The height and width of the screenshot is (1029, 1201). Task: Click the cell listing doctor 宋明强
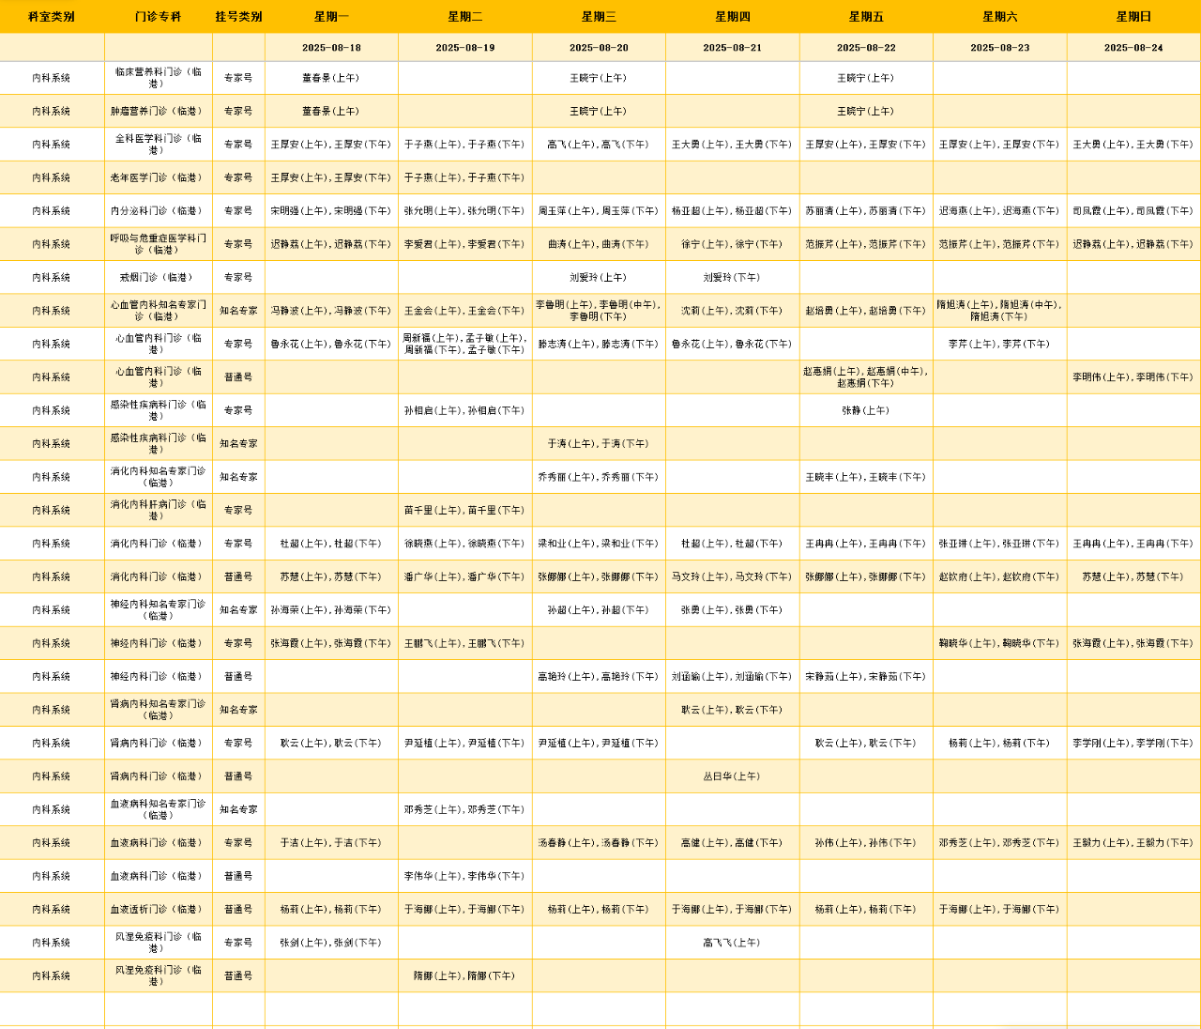pos(331,211)
